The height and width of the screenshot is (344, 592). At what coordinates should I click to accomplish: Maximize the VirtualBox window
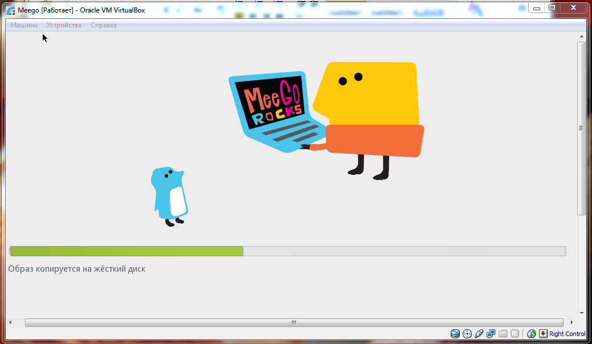click(552, 8)
